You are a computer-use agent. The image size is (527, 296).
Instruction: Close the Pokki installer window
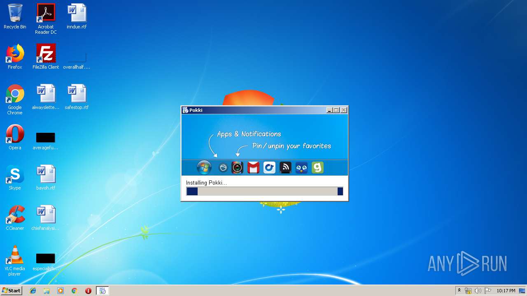(344, 110)
